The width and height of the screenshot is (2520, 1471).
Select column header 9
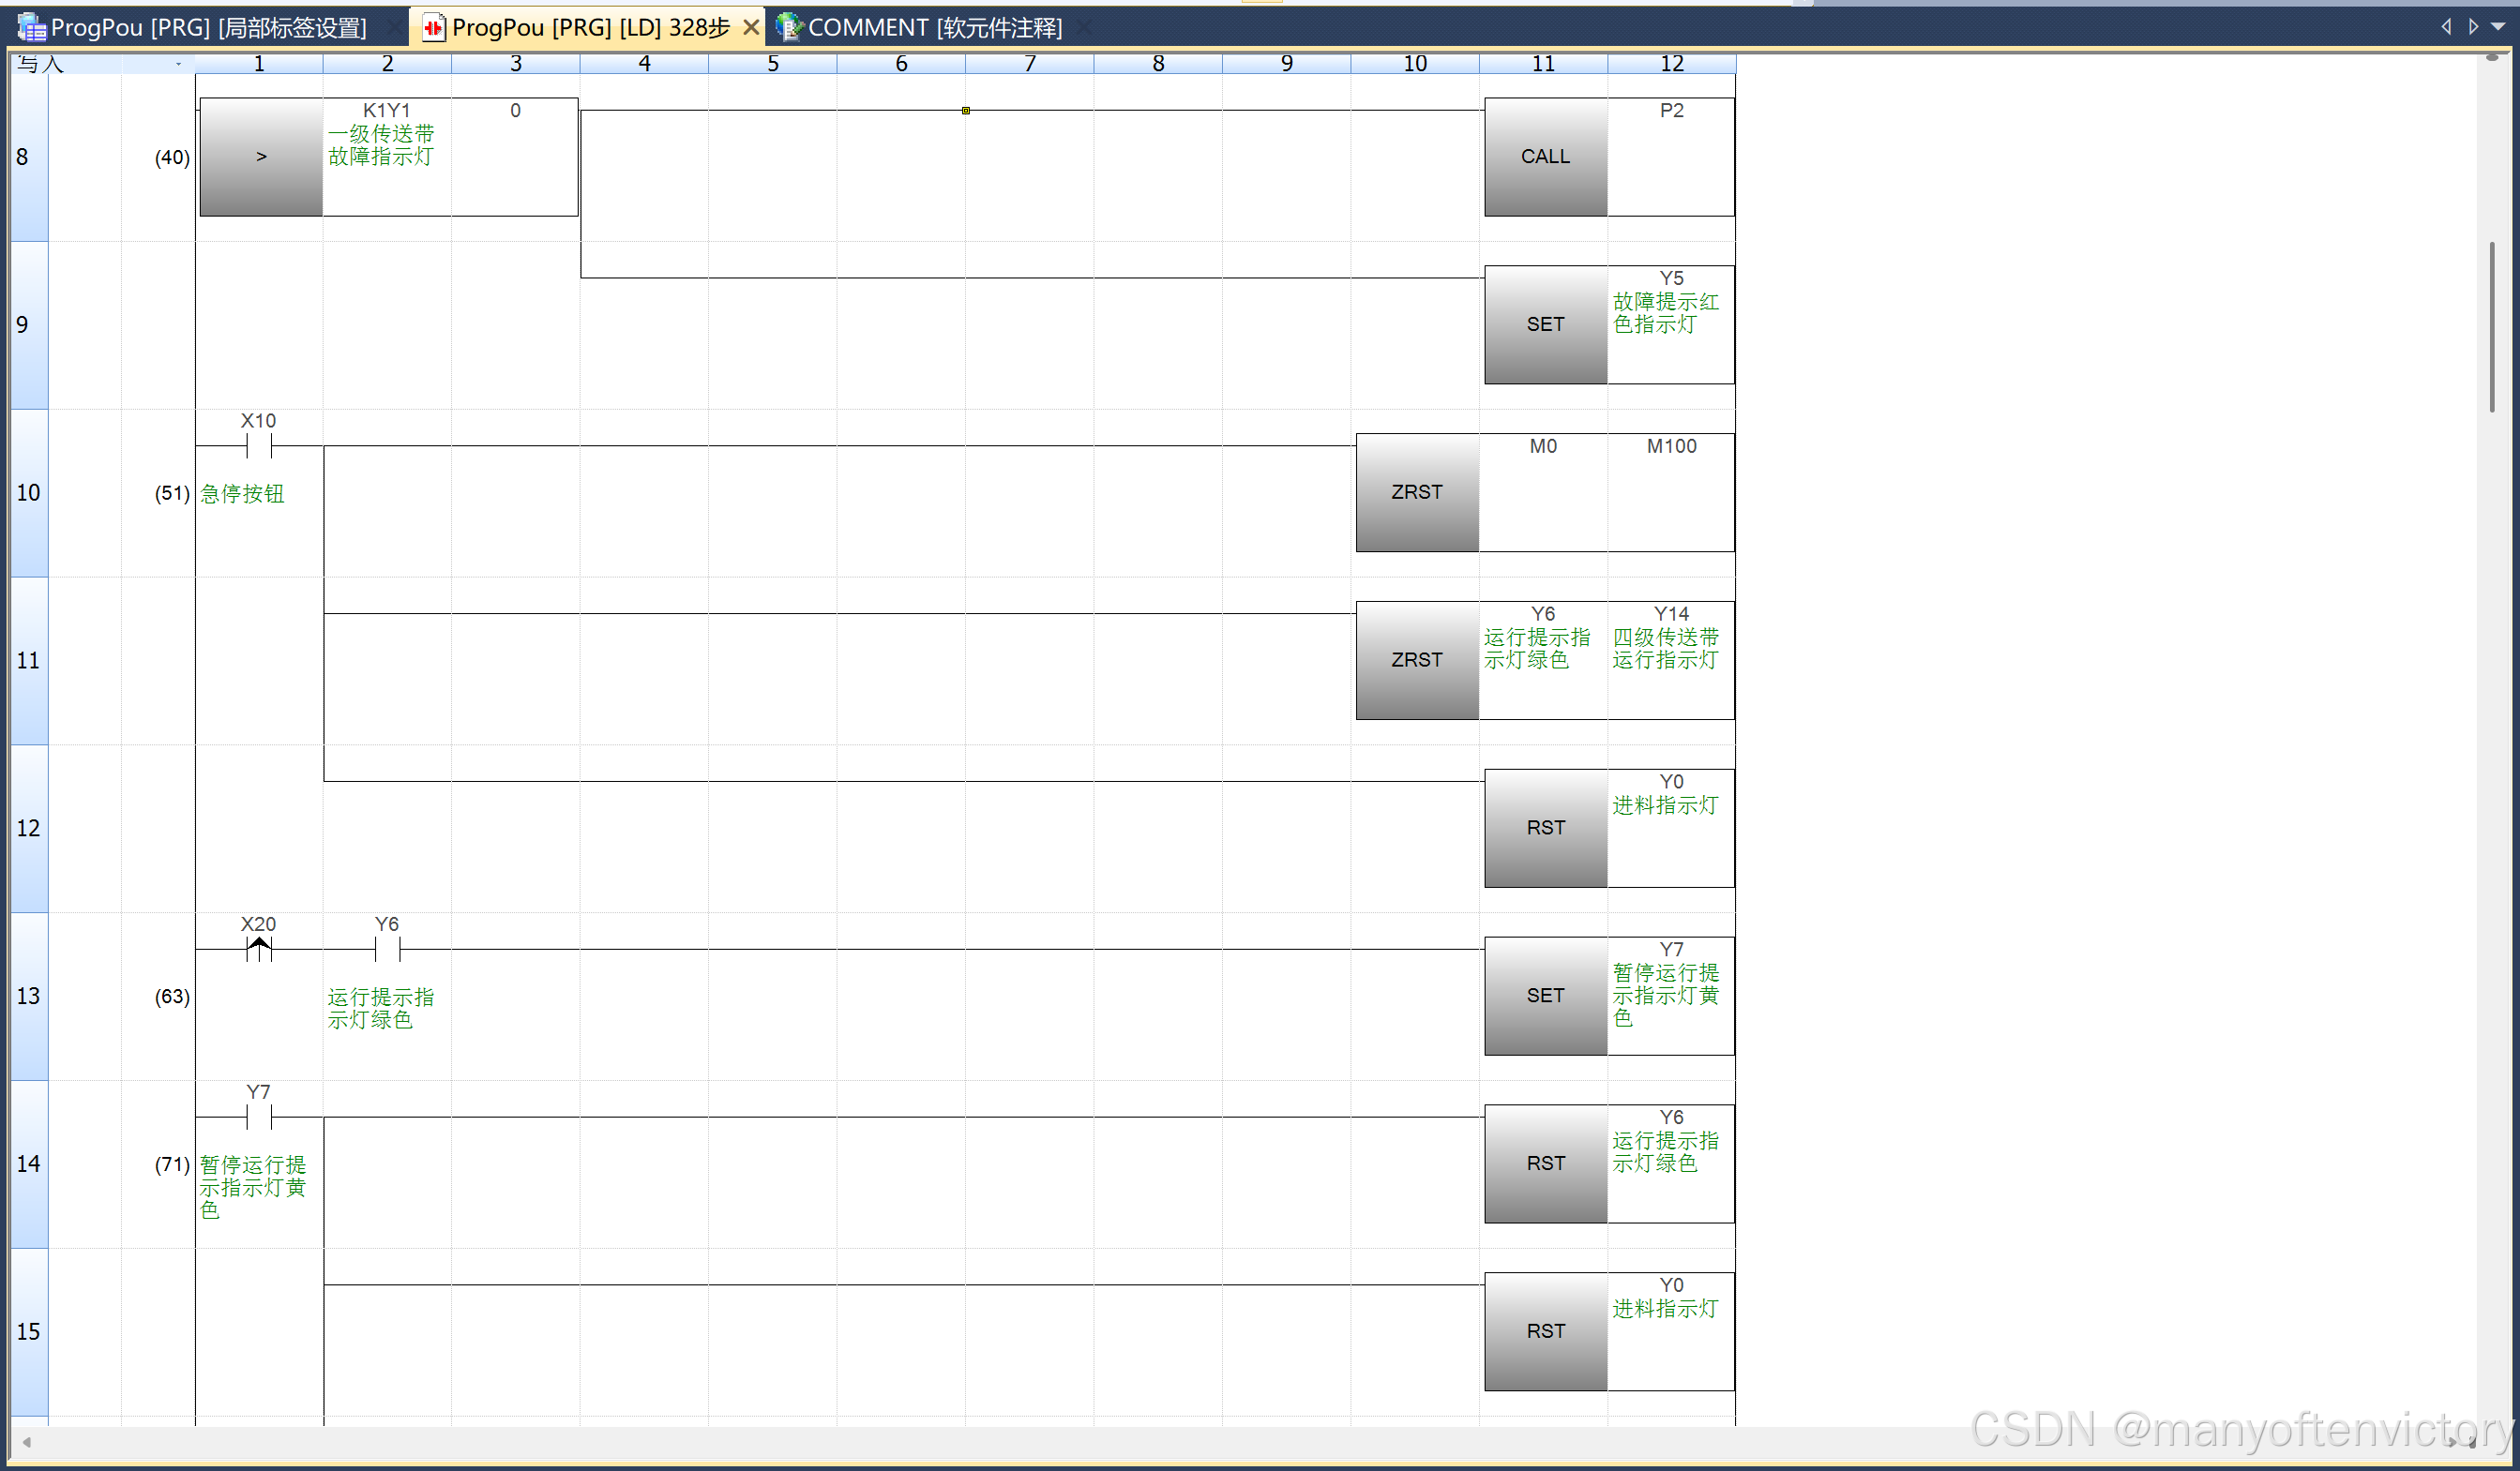click(x=1286, y=64)
